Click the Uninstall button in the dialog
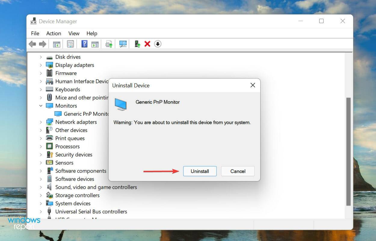This screenshot has width=376, height=241. click(200, 171)
